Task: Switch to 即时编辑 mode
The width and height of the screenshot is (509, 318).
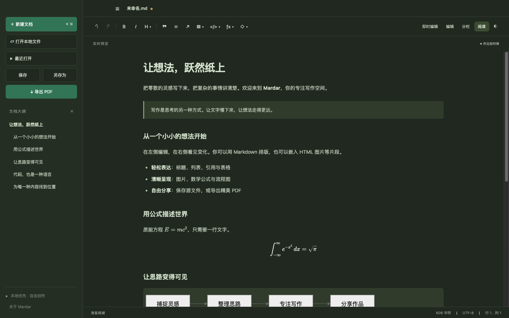Action: (430, 26)
